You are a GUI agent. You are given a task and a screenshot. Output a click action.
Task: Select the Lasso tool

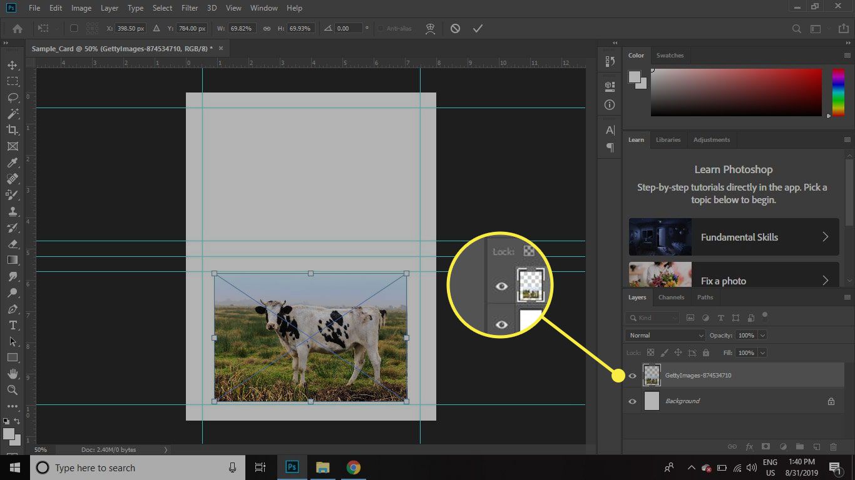coord(13,97)
